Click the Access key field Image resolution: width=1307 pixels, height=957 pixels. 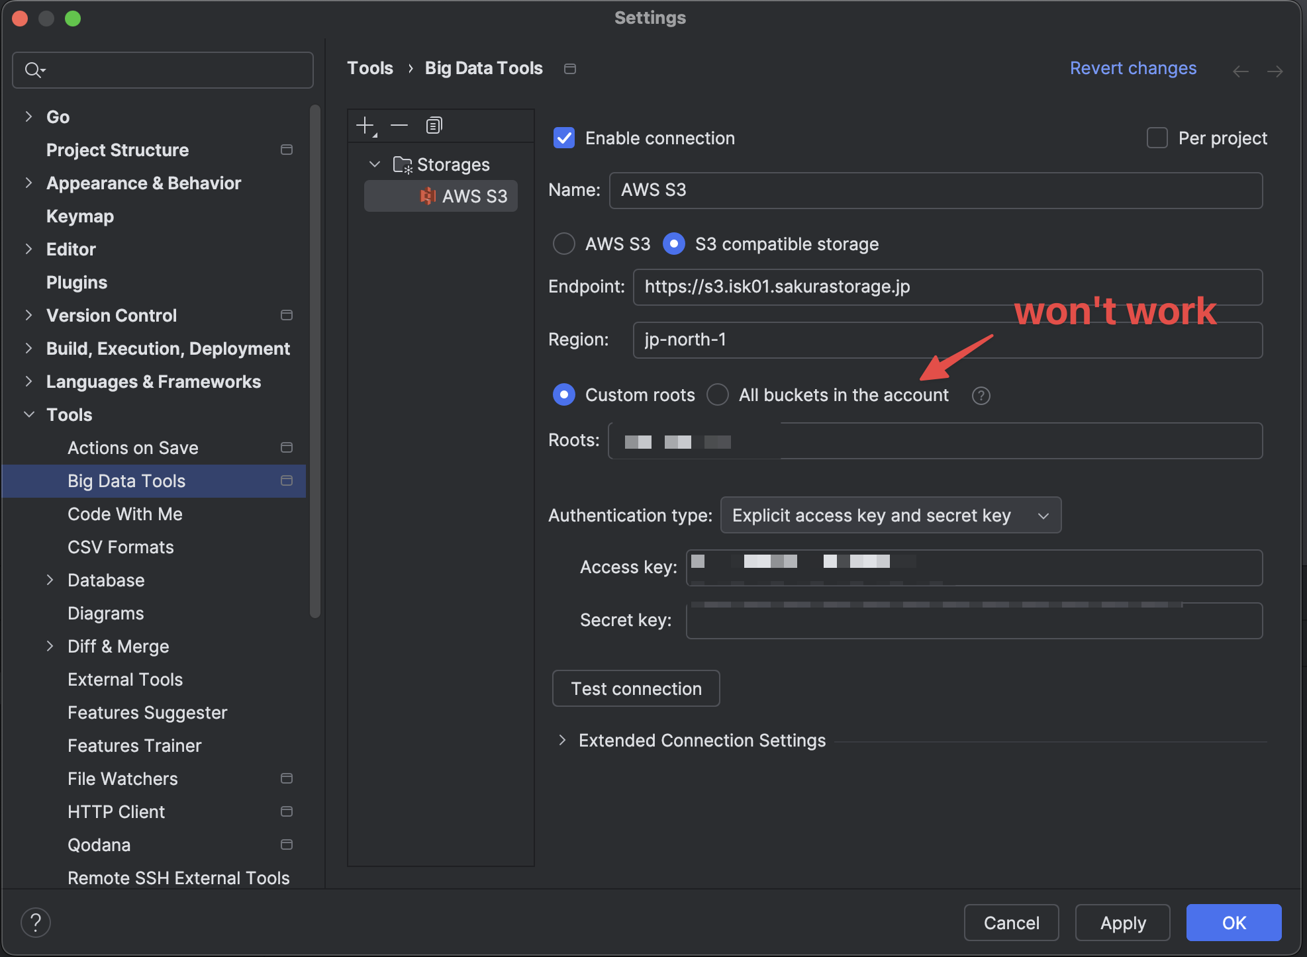(975, 568)
